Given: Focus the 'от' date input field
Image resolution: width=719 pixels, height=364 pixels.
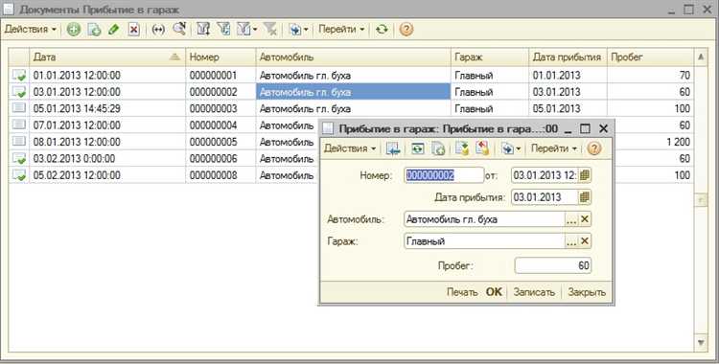Looking at the screenshot, I should coord(545,175).
